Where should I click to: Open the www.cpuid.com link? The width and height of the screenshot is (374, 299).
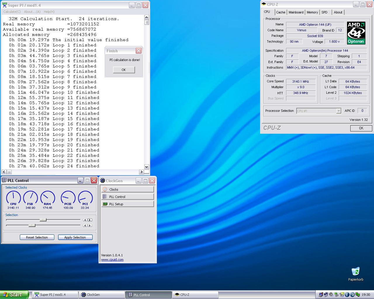pos(112,260)
